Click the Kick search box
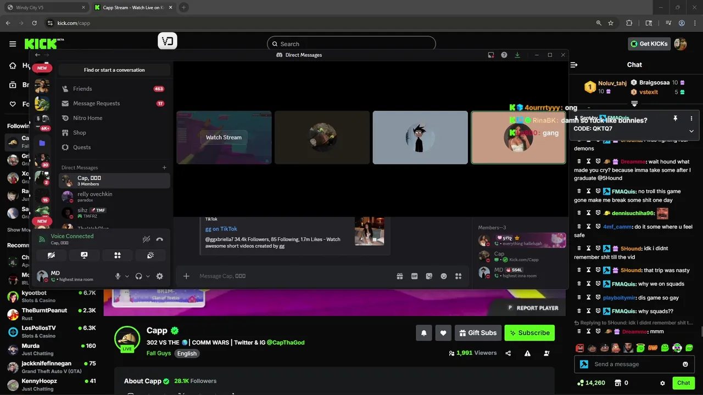This screenshot has height=395, width=703. click(351, 44)
